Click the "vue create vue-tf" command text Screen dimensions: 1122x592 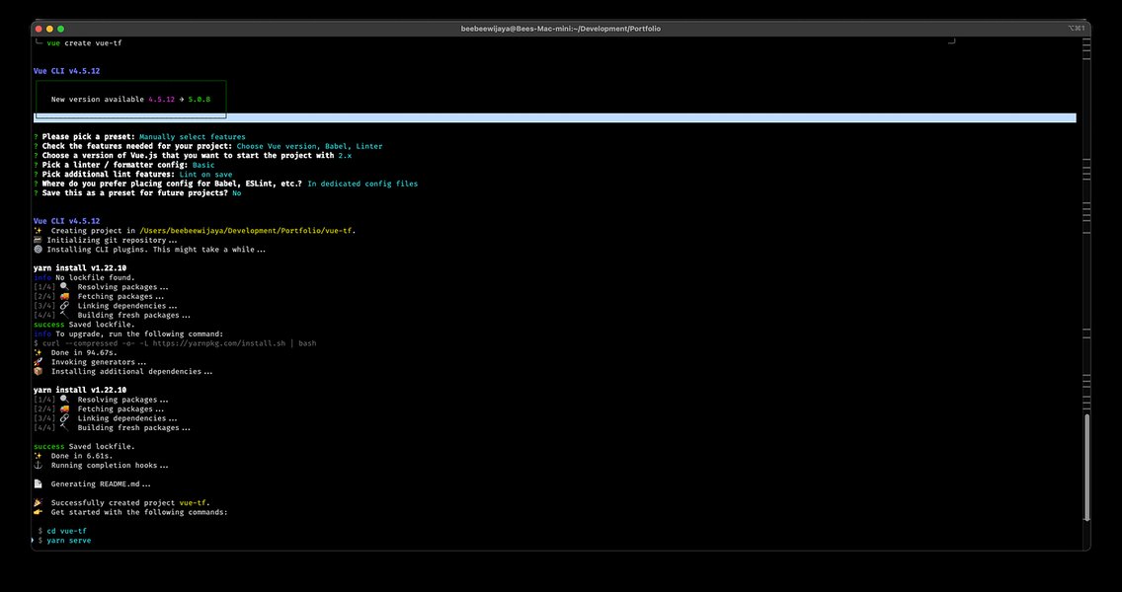[84, 42]
